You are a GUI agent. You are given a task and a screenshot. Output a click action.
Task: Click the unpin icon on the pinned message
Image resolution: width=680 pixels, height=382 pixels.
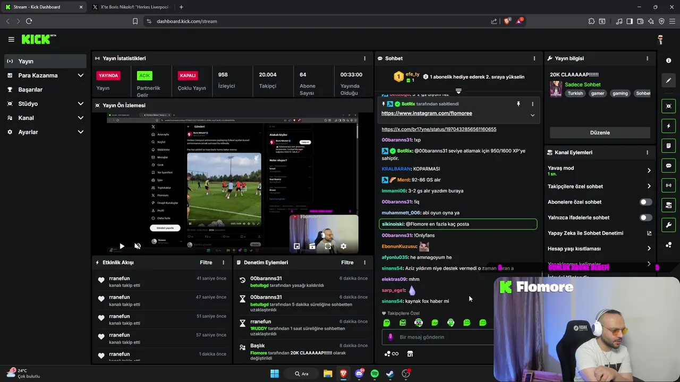pos(518,104)
